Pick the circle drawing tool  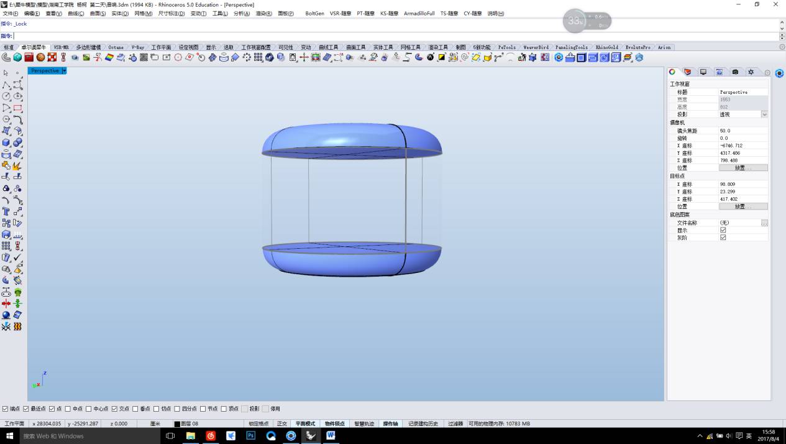point(6,96)
